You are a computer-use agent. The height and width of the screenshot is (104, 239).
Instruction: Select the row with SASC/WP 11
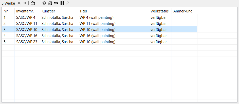tap(100, 24)
